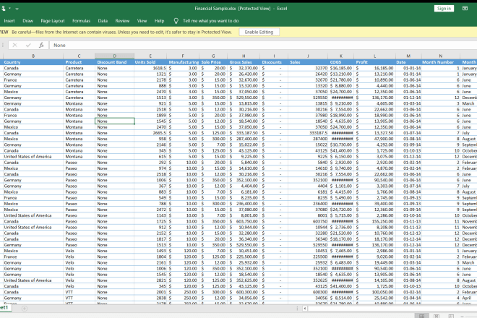This screenshot has height=318, width=477.
Task: Select units sold cell 1899
Action: tap(150, 116)
